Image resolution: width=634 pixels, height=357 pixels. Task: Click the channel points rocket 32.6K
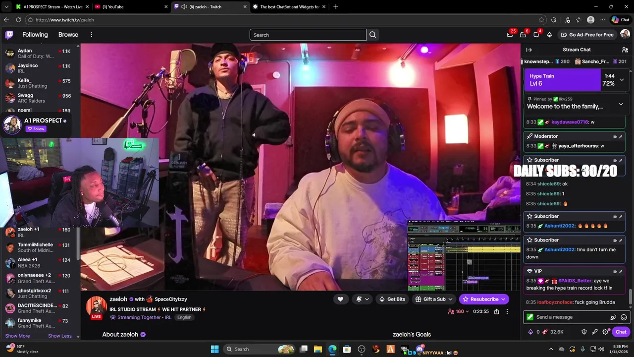(x=553, y=332)
